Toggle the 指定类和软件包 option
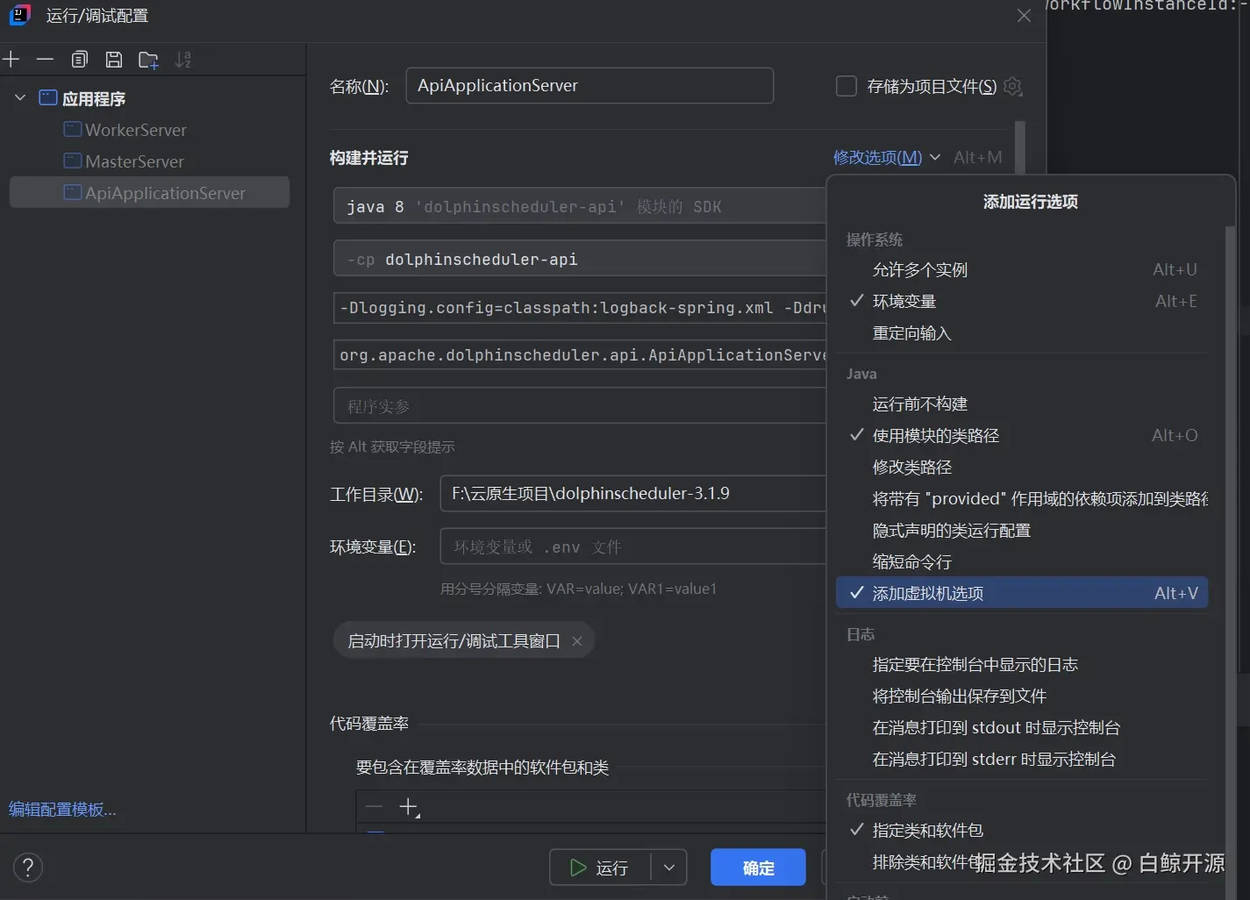The height and width of the screenshot is (900, 1250). click(1022, 830)
